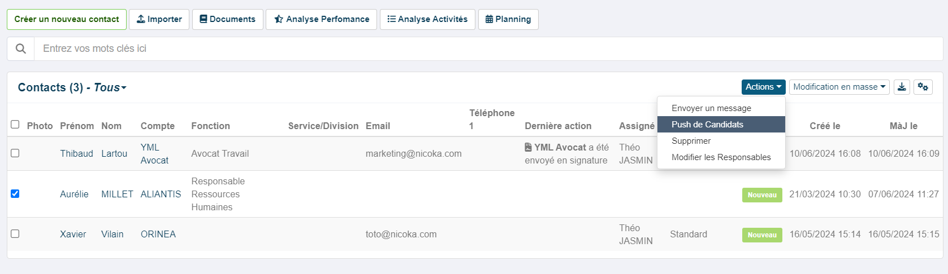The height and width of the screenshot is (274, 948).
Task: Click the download export icon
Action: coord(902,87)
